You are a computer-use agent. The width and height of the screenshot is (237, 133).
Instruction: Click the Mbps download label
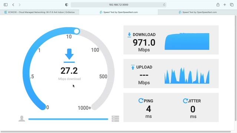coord(69,79)
